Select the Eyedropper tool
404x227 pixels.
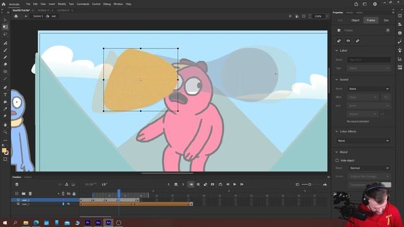point(5,109)
